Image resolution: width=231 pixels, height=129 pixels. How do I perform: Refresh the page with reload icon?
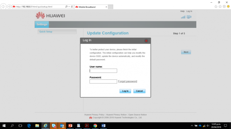pos(72,7)
